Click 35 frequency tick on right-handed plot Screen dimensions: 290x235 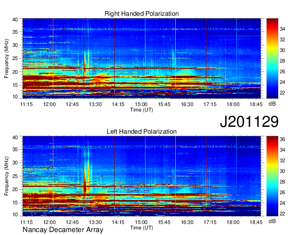[15, 32]
